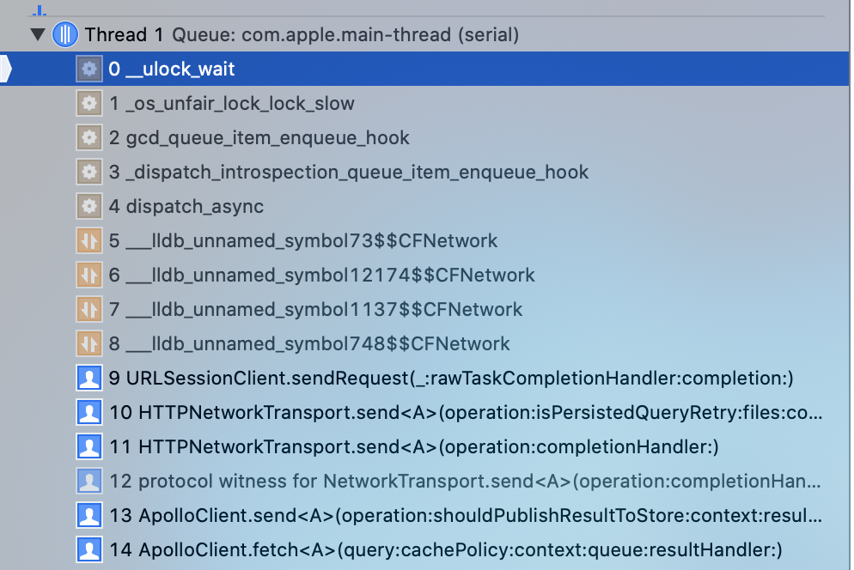Click the gear icon beside __ulock_wait

(89, 69)
